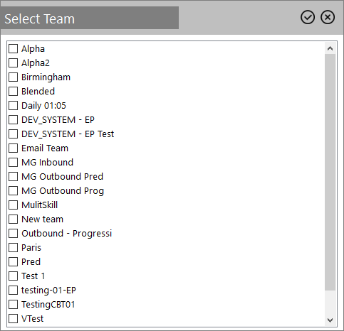Viewport: 344px width, 331px height.
Task: Check MG Outbound Pred team
Action: (x=13, y=177)
